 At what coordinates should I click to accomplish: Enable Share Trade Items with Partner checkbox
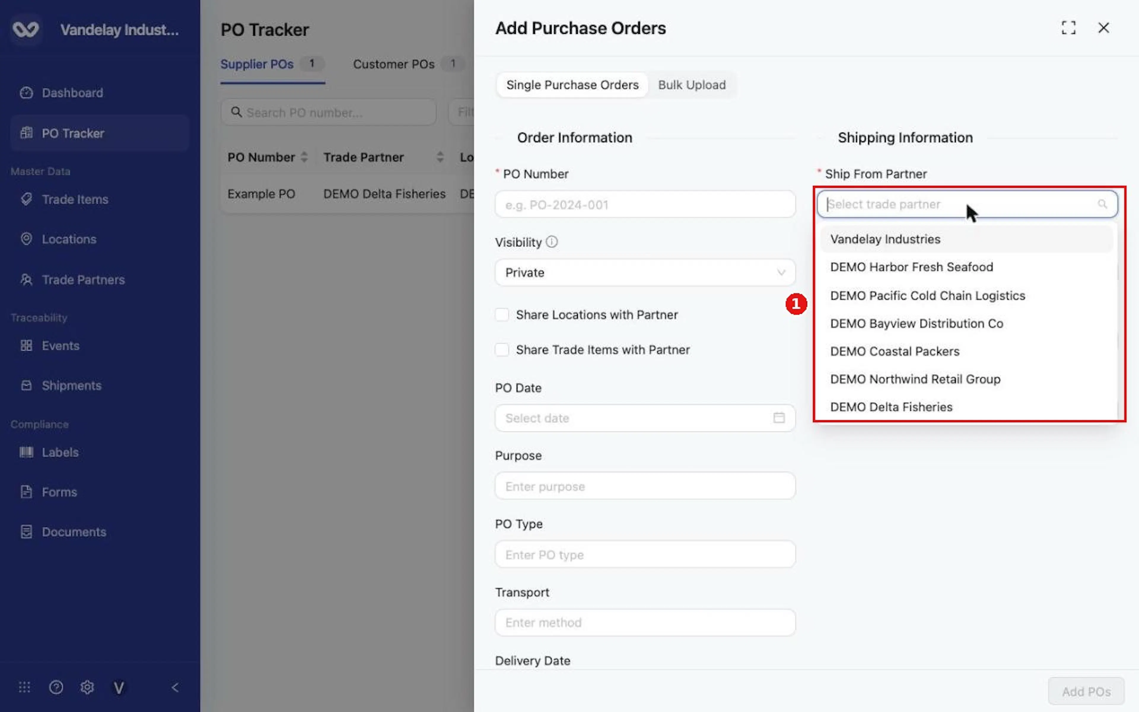point(502,349)
